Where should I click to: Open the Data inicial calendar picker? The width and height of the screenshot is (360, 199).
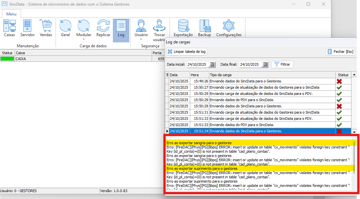pos(212,65)
